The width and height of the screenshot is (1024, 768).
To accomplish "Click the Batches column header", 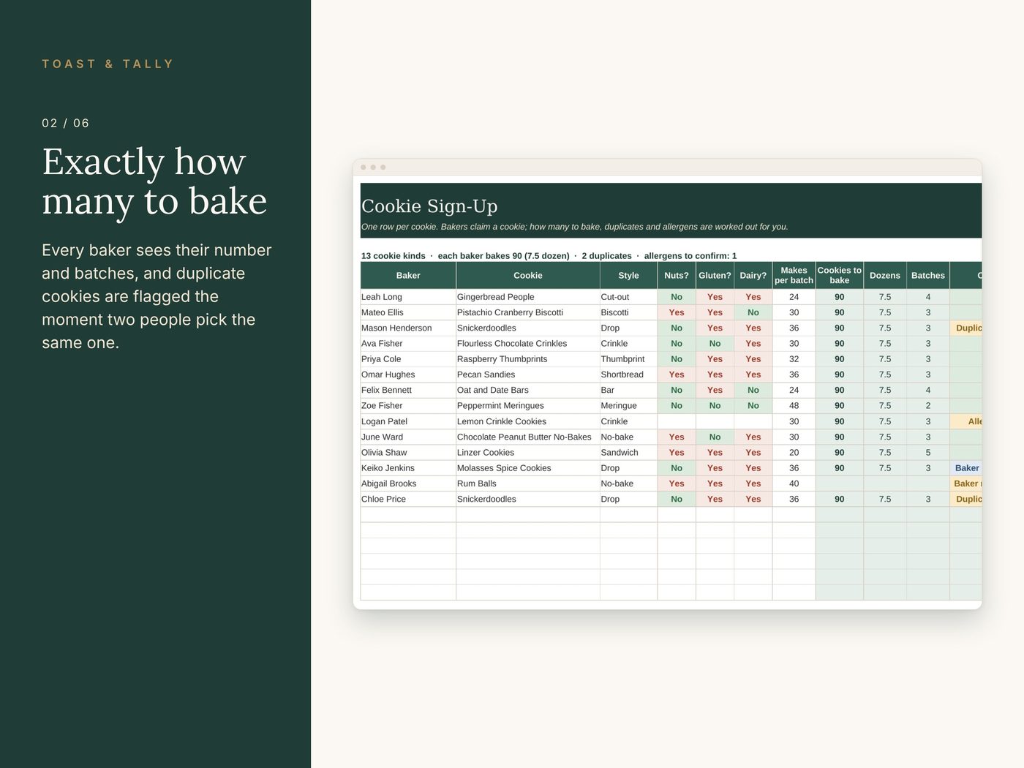I will 928,276.
